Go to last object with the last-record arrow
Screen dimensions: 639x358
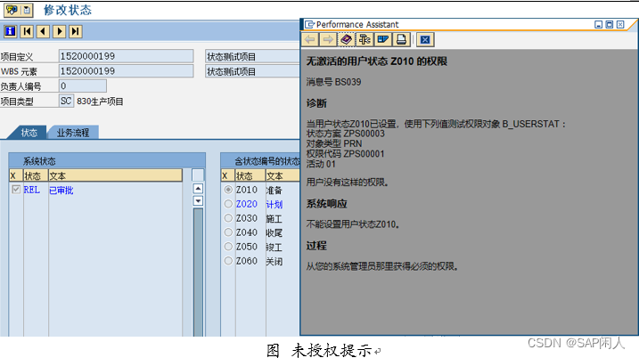[x=76, y=31]
